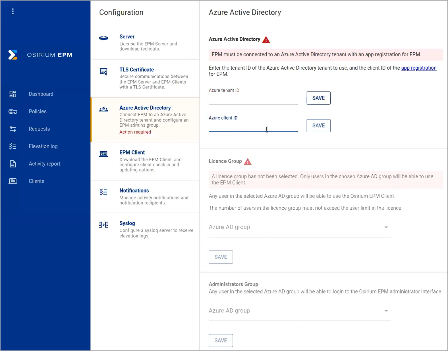Click the Clients computer icon
This screenshot has height=351, width=448.
(13, 181)
